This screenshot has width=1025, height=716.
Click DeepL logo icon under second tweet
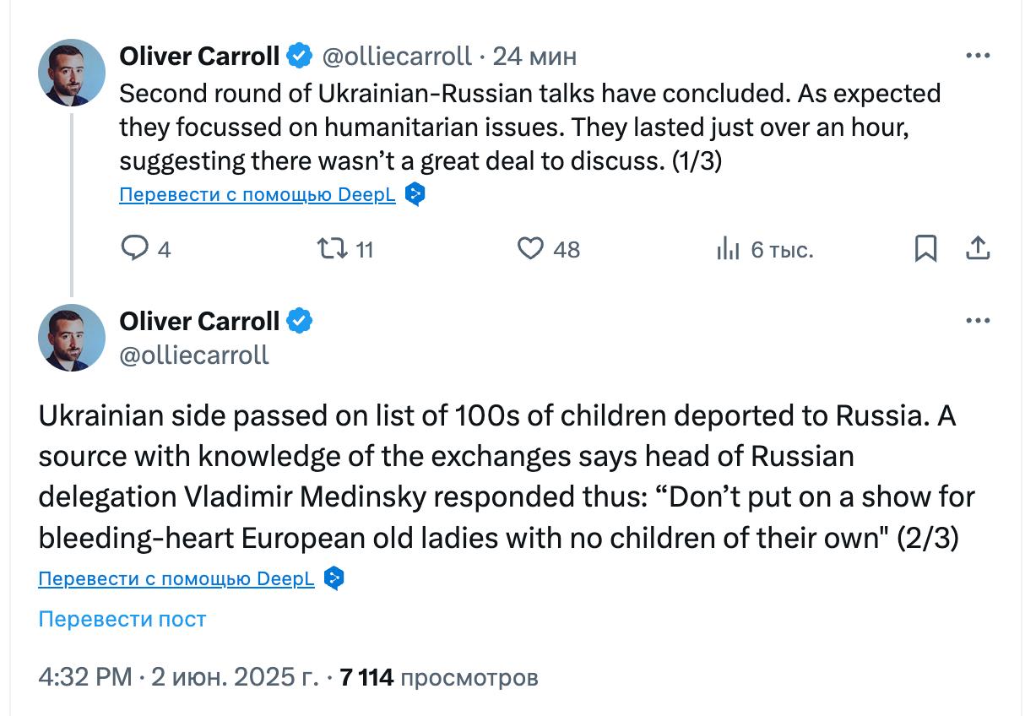tap(334, 579)
